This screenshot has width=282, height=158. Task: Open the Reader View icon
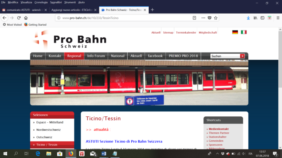[x=195, y=18]
